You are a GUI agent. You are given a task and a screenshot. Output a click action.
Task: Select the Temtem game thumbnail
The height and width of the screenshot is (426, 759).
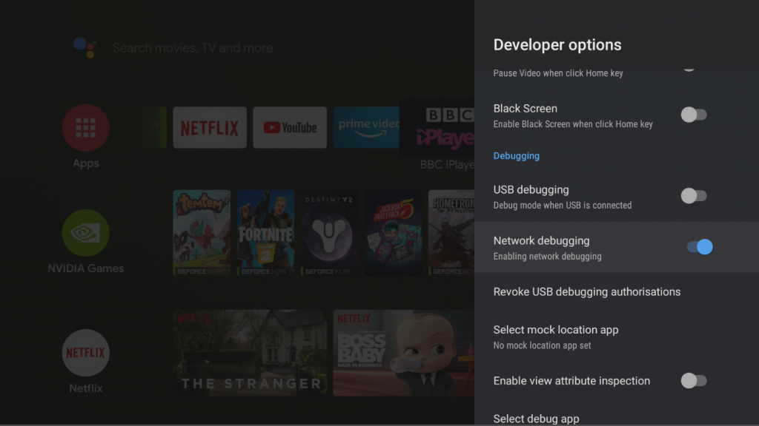(x=202, y=233)
